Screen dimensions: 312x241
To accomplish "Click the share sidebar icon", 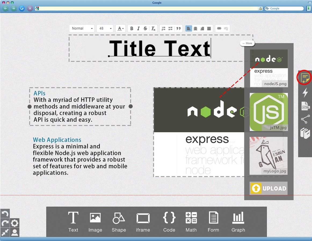I will click(305, 119).
